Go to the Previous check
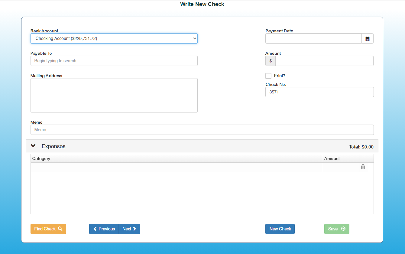This screenshot has height=254, width=405. click(x=104, y=229)
